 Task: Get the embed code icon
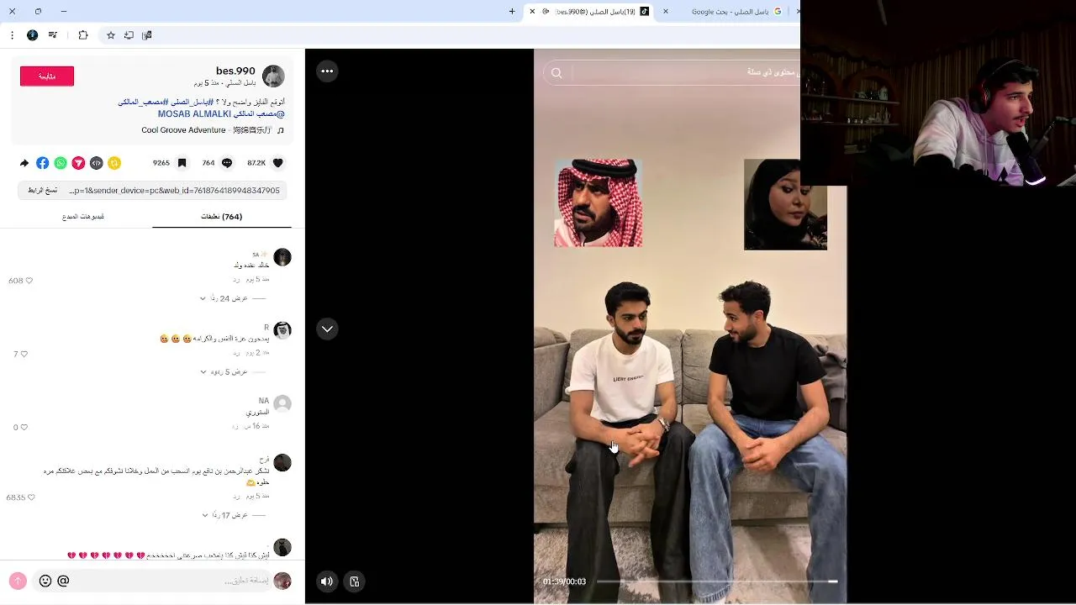point(97,163)
